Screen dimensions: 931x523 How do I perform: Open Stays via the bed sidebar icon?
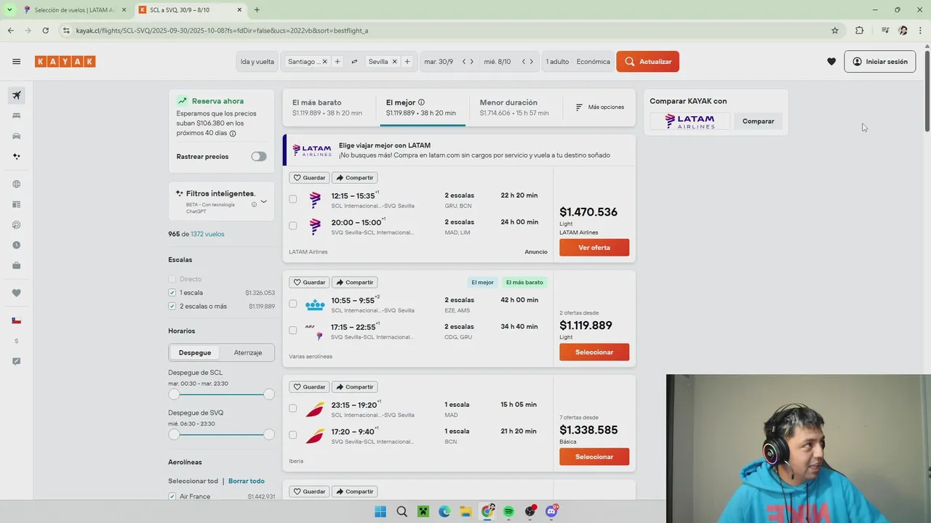point(16,115)
